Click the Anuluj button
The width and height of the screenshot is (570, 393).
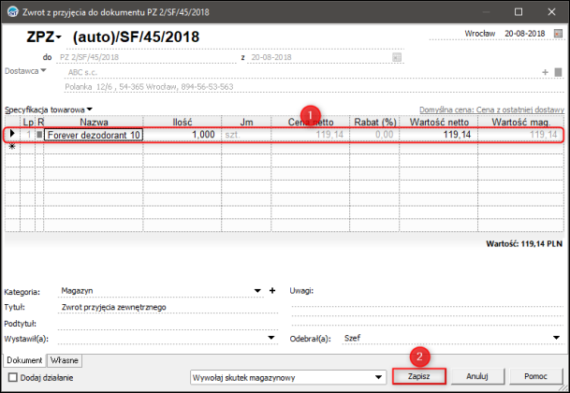pos(477,376)
